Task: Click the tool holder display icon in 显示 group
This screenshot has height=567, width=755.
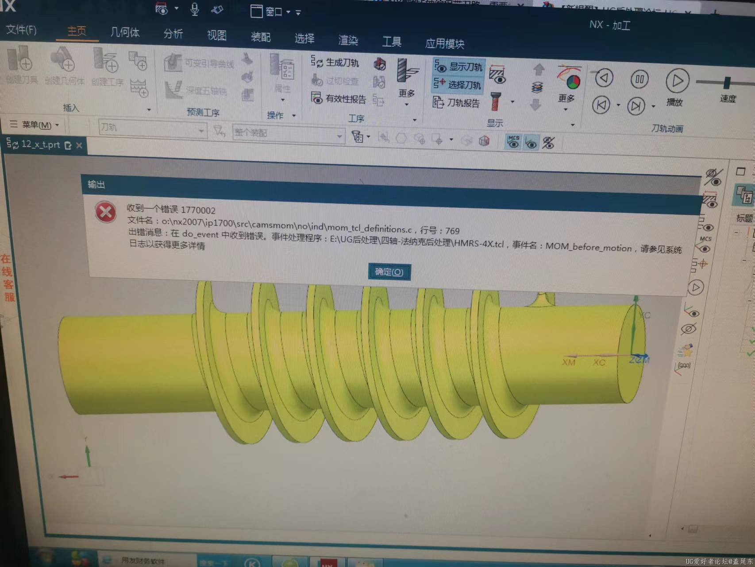Action: (x=496, y=101)
